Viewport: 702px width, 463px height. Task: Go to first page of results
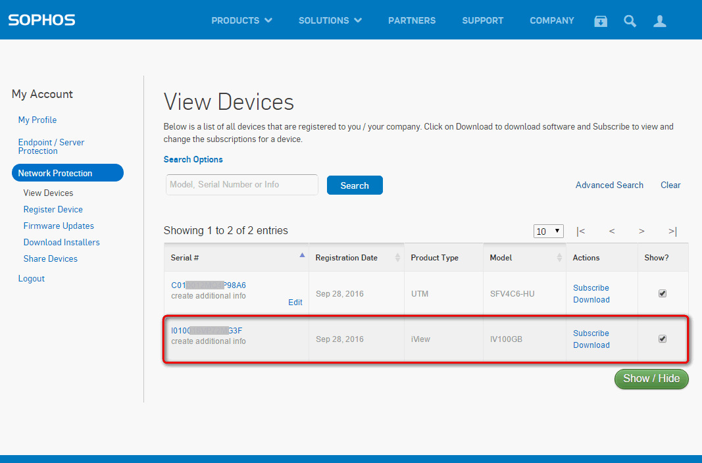pyautogui.click(x=581, y=231)
